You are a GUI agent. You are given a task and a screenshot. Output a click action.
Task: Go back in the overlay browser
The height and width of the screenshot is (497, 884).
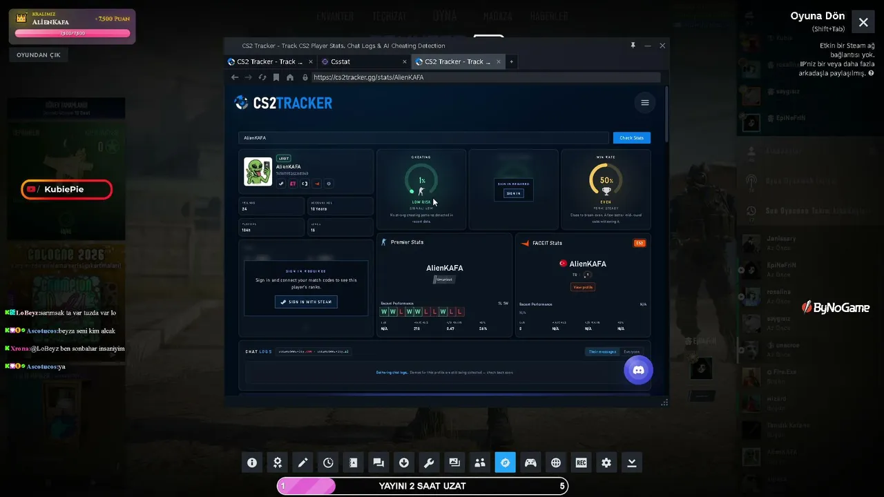(235, 77)
